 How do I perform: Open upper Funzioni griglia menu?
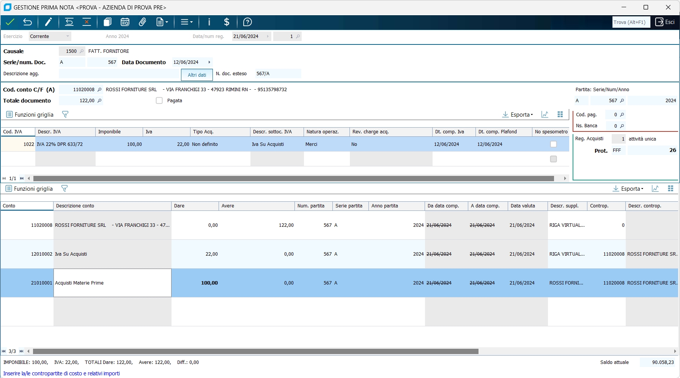tap(30, 114)
